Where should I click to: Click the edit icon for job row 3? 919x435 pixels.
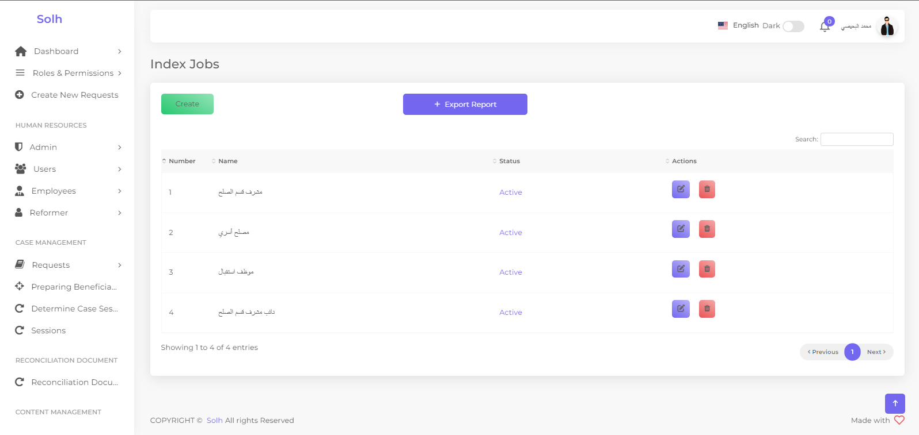pyautogui.click(x=681, y=269)
